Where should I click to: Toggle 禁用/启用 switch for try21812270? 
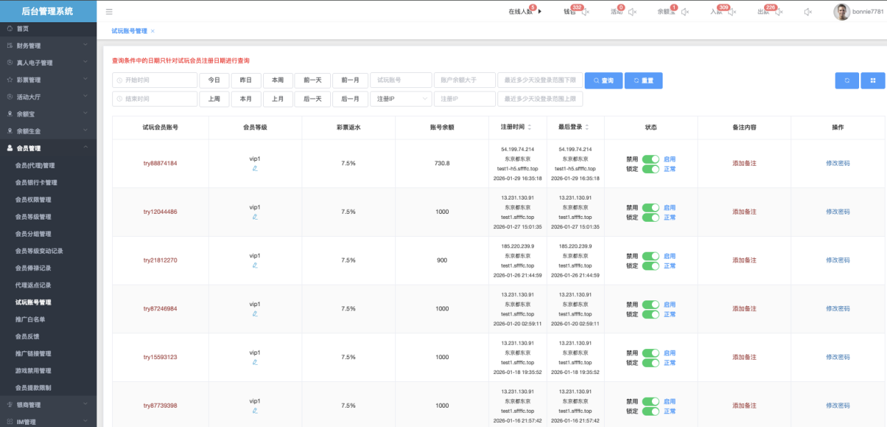[650, 256]
